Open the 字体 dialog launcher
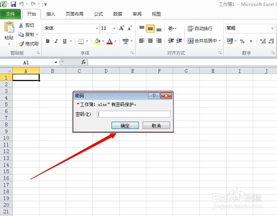The height and width of the screenshot is (216, 277). click(132, 53)
